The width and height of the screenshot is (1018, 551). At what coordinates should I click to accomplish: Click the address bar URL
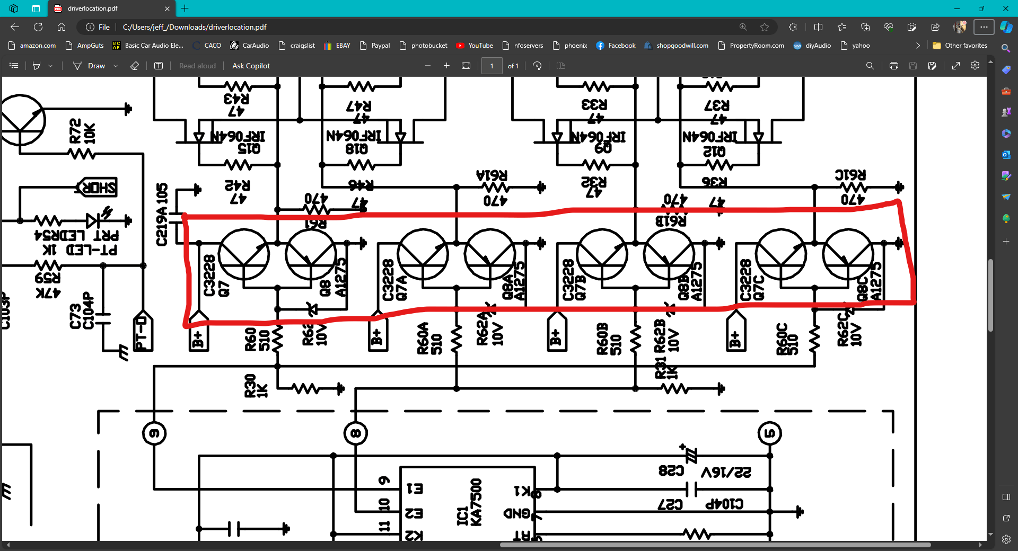[x=195, y=27]
